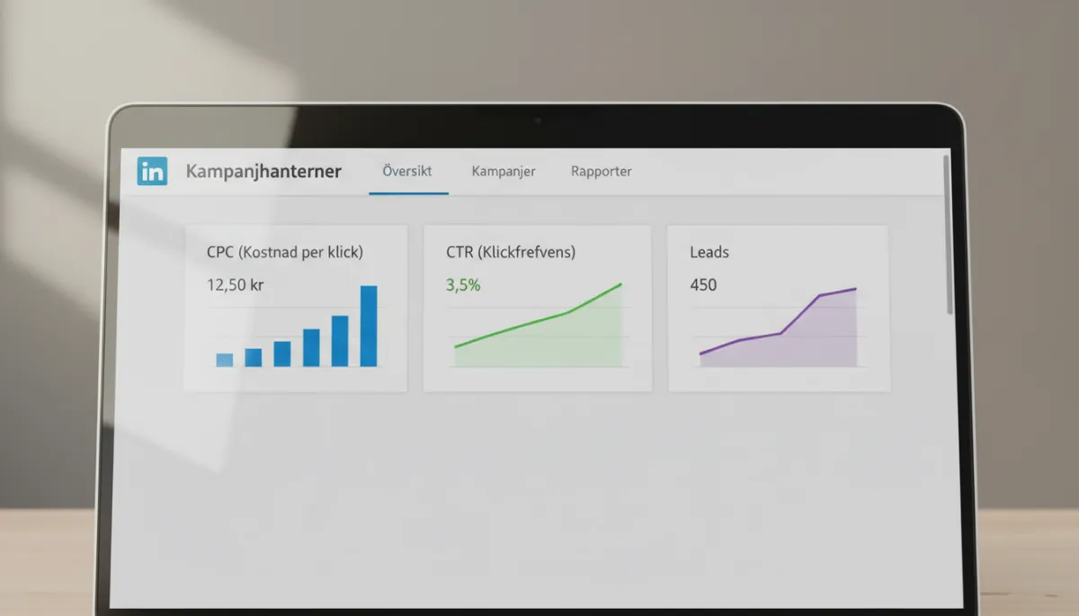Click the 12,50 kr value
1079x616 pixels.
[x=235, y=286]
